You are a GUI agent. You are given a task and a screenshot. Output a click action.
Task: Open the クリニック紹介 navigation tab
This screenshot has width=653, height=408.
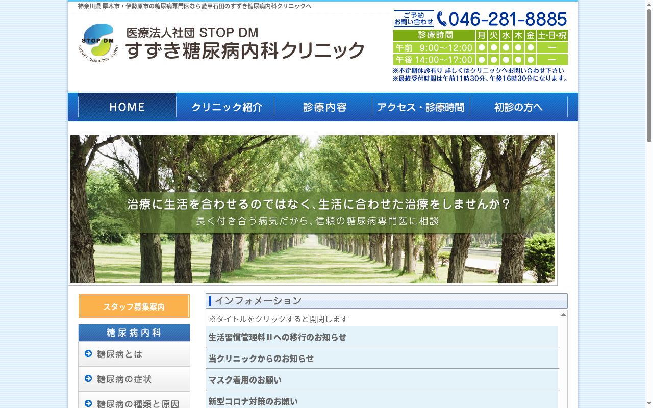click(x=225, y=107)
